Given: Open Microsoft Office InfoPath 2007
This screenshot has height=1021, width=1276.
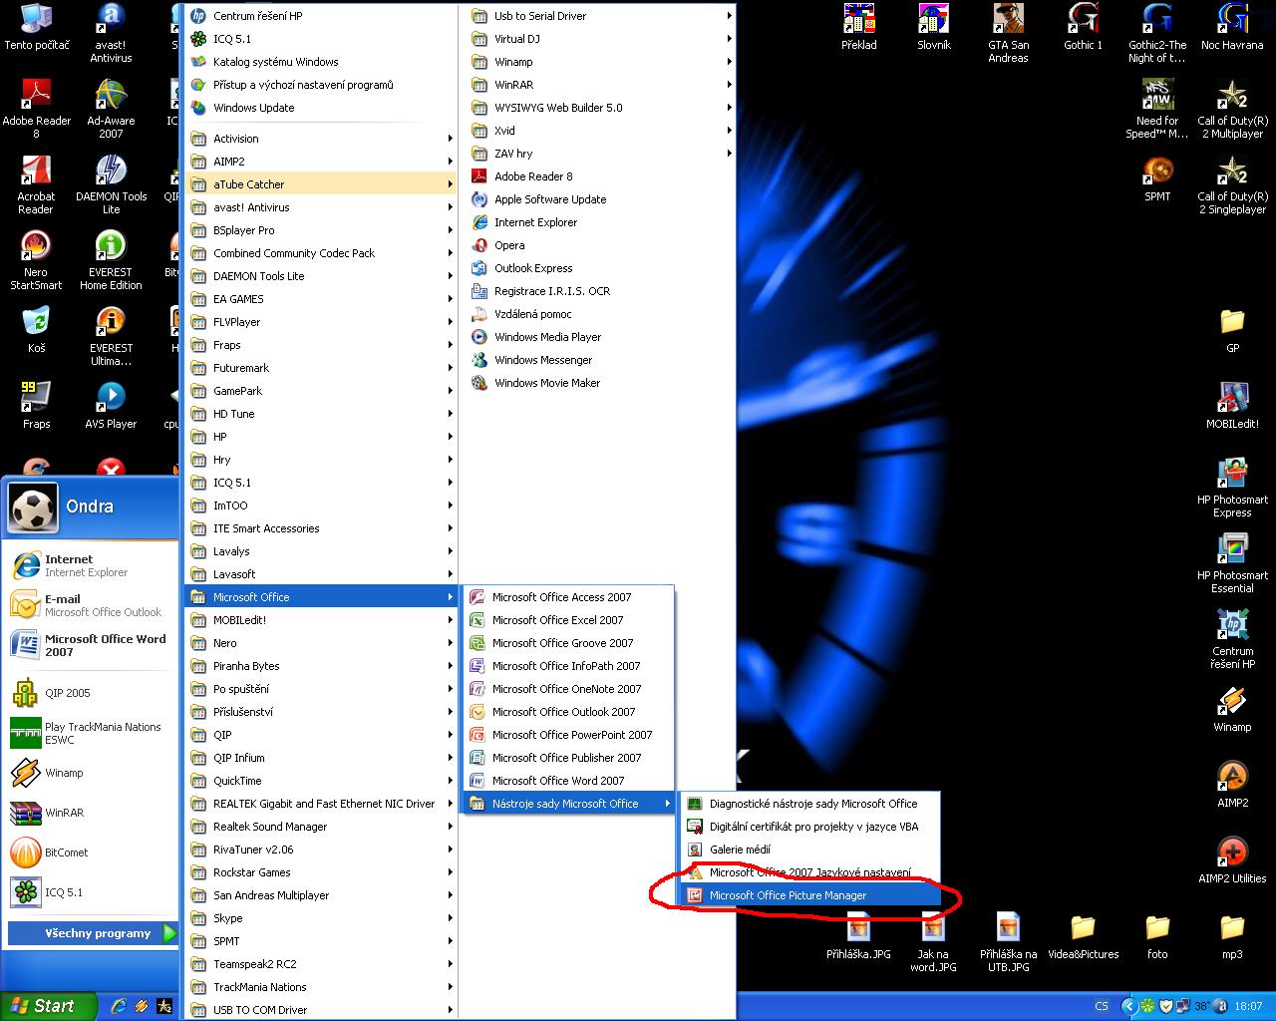Looking at the screenshot, I should tap(567, 666).
